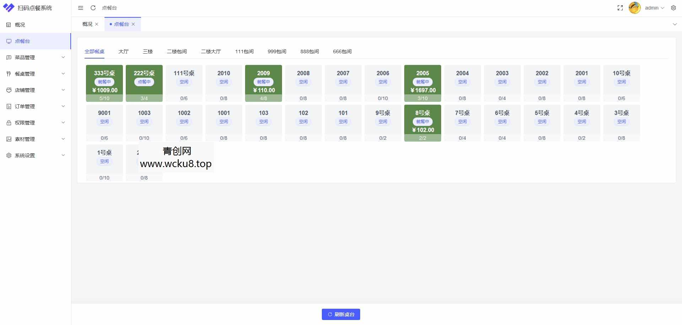Expand the 菜品管理 sidebar menu
This screenshot has width=682, height=325.
pos(35,57)
